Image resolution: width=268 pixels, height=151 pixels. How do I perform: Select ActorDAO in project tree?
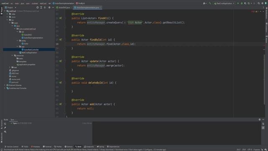tap(27, 35)
